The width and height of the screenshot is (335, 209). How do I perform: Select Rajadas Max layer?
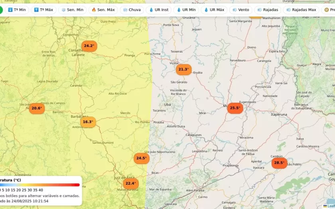coord(301,10)
